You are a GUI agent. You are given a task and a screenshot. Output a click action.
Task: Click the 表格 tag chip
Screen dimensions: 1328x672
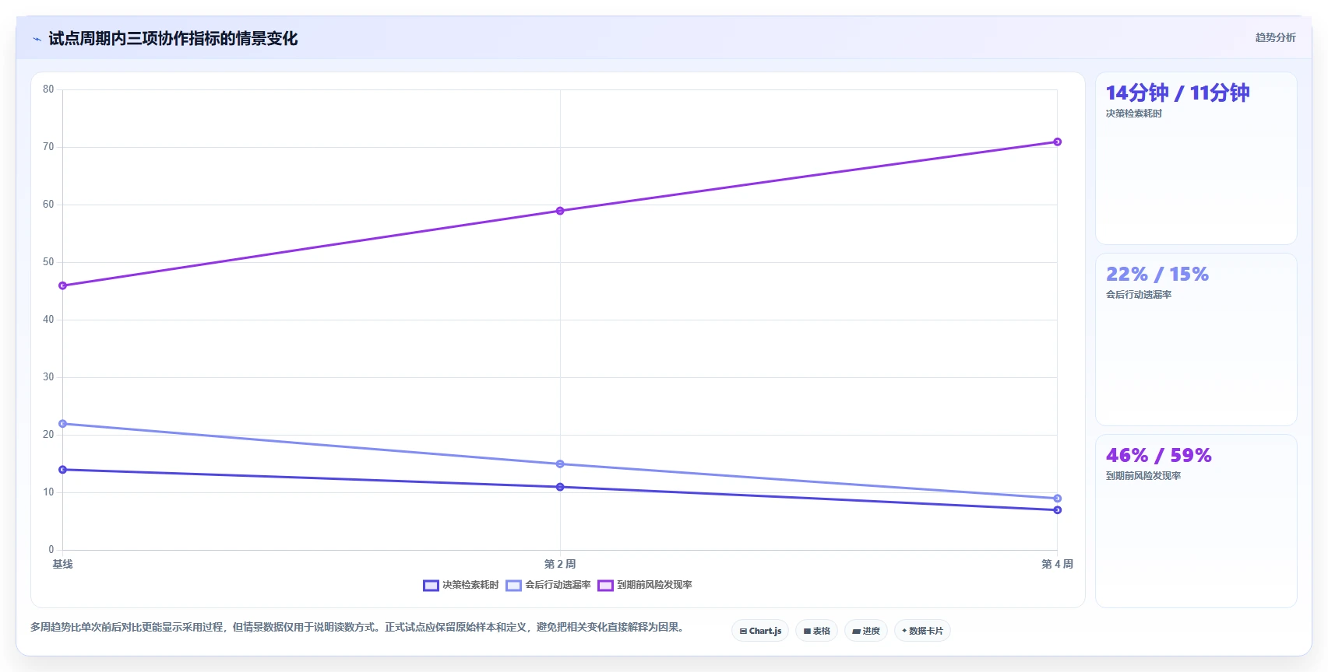[x=816, y=631]
